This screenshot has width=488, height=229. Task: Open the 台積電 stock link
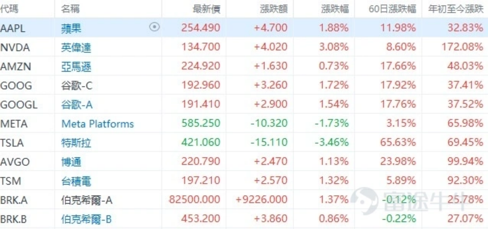point(76,181)
